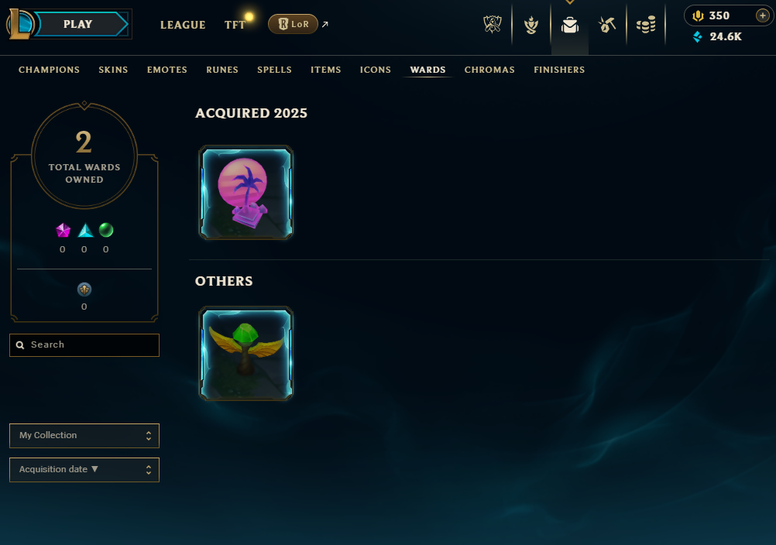Click the plus icon to purchase RP
Screen dimensions: 776x545
click(763, 15)
